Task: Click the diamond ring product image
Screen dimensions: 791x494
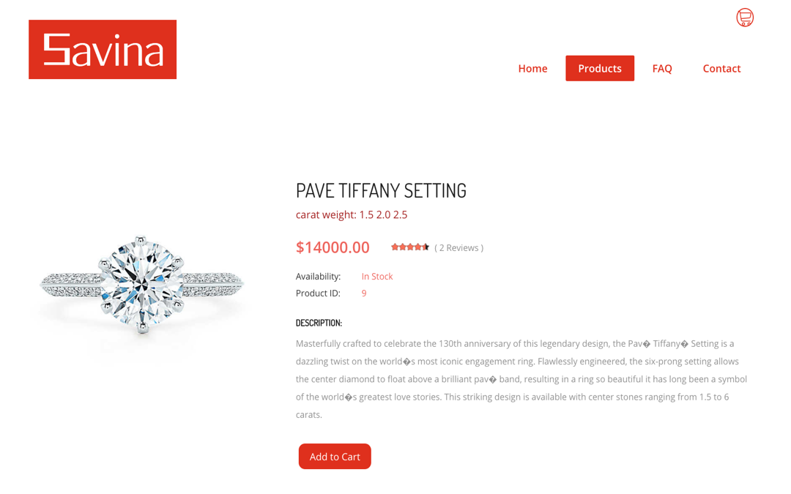Action: (142, 285)
